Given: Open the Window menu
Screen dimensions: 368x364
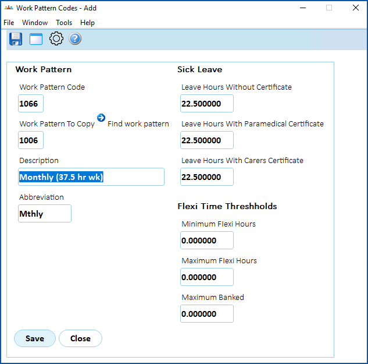Looking at the screenshot, I should pos(35,23).
